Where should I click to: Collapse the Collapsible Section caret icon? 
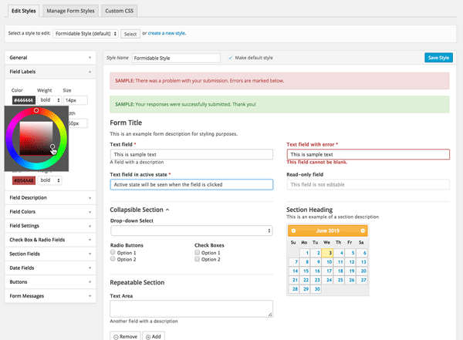(167, 210)
